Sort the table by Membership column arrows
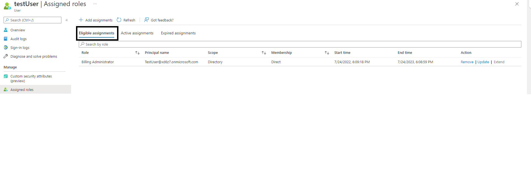This screenshot has height=178, width=531. (x=327, y=53)
